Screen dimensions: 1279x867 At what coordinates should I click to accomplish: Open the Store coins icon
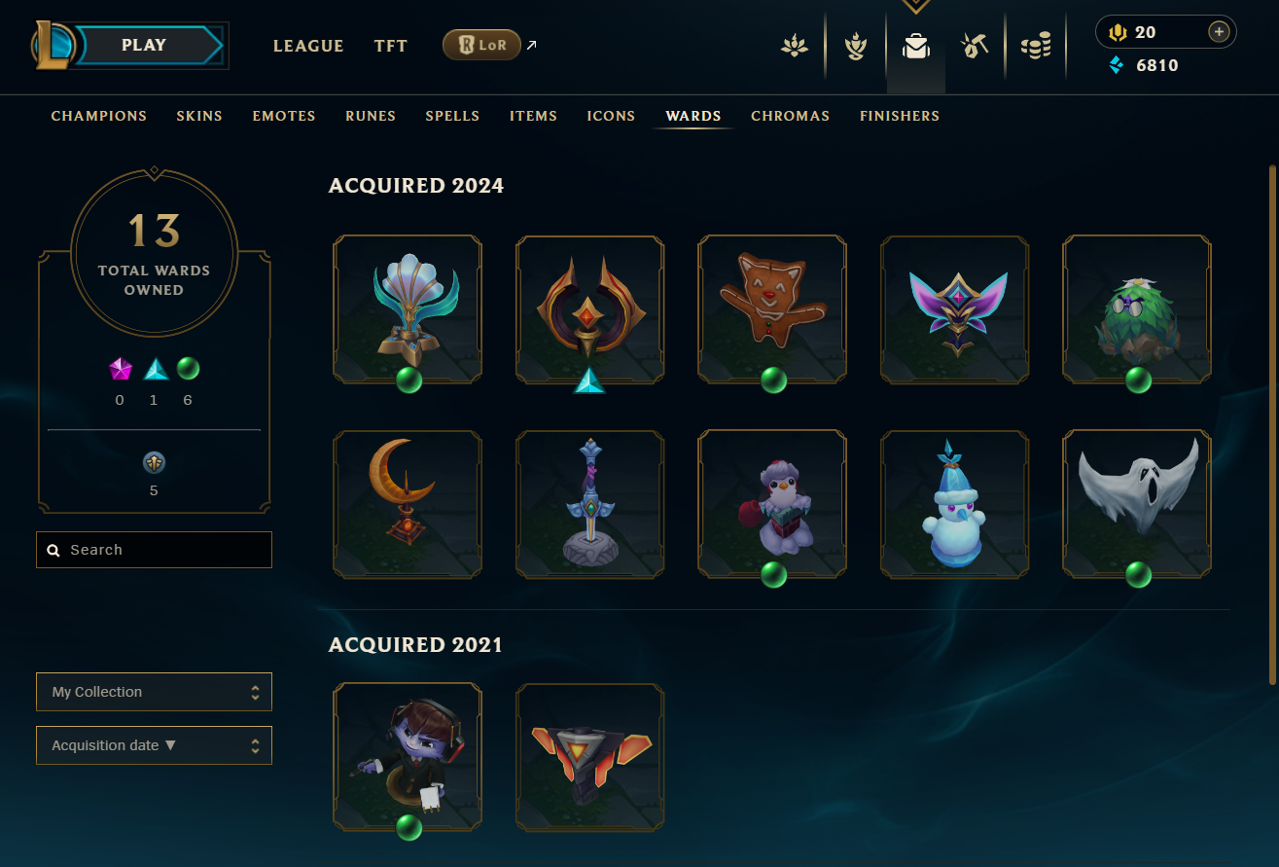point(1036,46)
